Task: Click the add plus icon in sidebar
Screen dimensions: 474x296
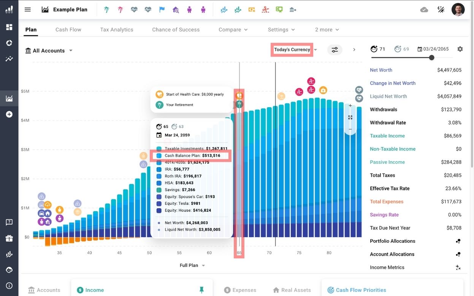Action: pos(9,114)
